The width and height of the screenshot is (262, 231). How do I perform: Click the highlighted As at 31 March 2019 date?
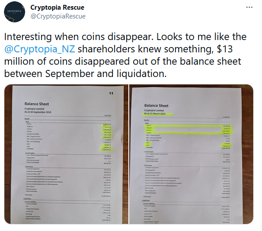[x=155, y=114]
